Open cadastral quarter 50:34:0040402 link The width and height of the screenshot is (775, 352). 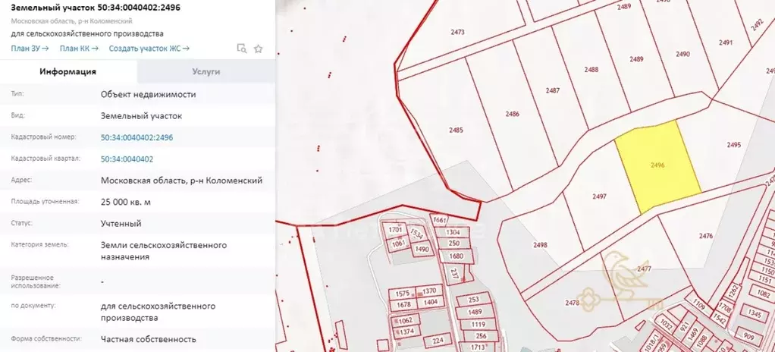tap(127, 159)
